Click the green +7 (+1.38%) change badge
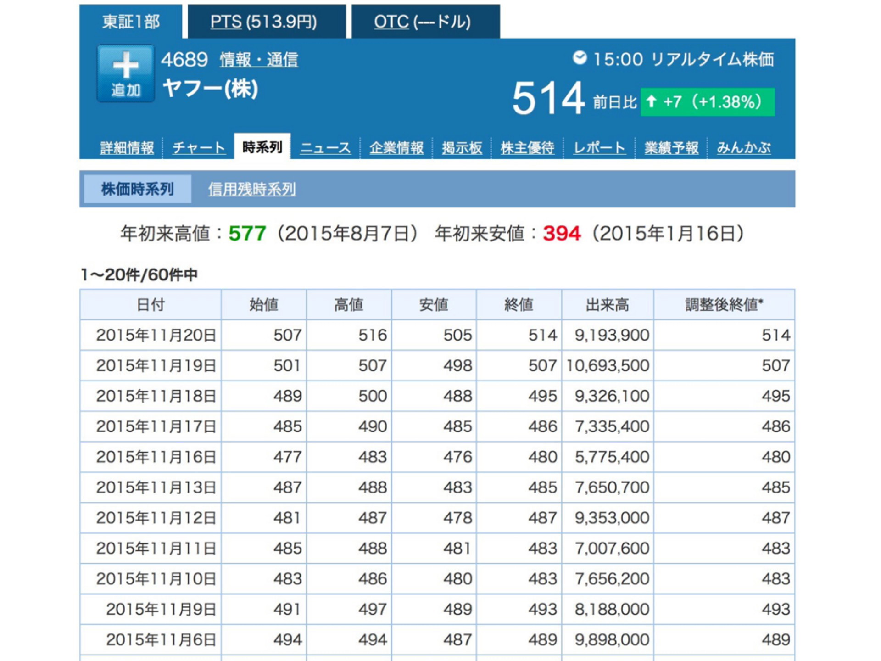This screenshot has width=881, height=661. pos(708,101)
